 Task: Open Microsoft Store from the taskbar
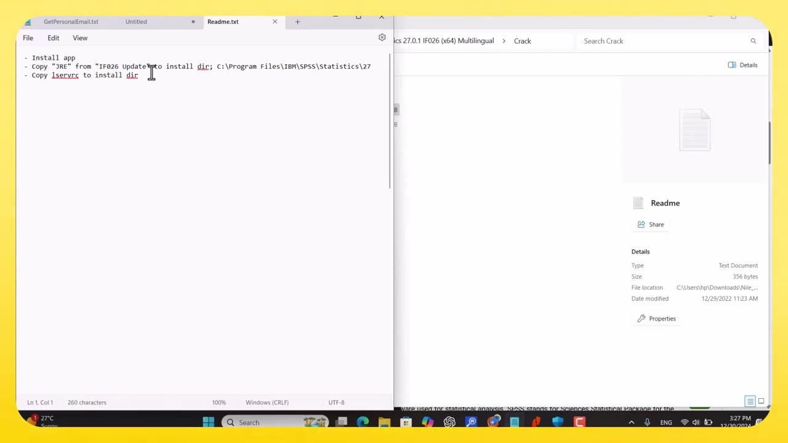tap(406, 422)
